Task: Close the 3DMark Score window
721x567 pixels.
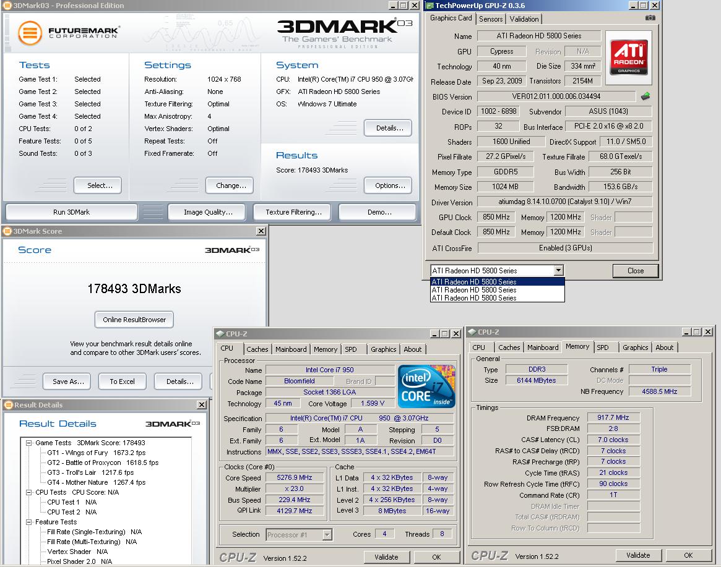Action: pos(261,231)
